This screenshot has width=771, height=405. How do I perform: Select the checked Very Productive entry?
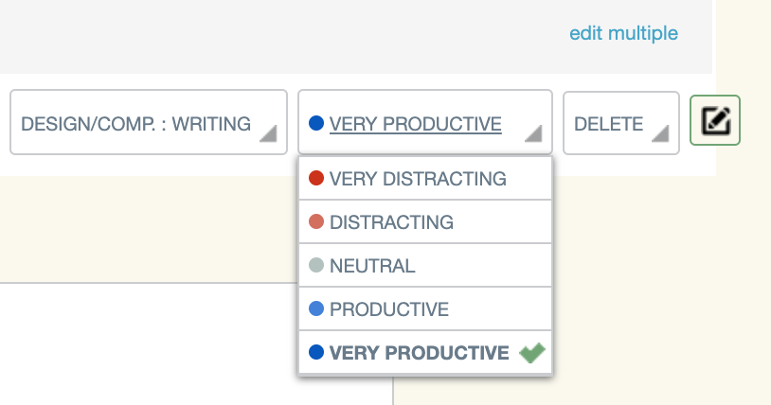coord(425,352)
